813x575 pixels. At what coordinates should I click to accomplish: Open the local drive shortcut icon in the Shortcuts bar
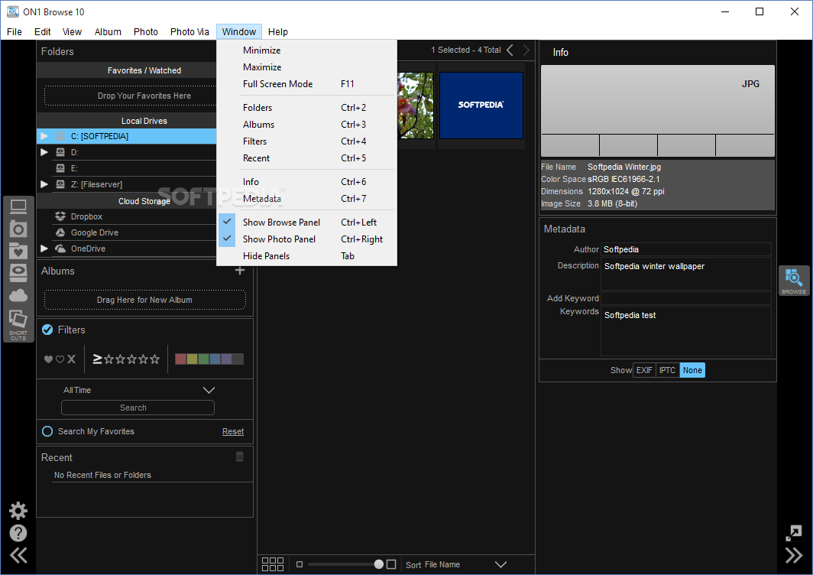click(x=18, y=273)
